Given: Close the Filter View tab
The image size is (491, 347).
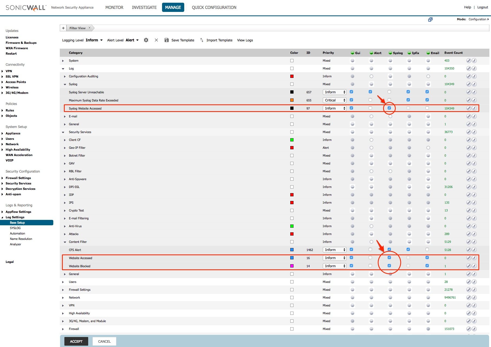Looking at the screenshot, I should coord(90,28).
